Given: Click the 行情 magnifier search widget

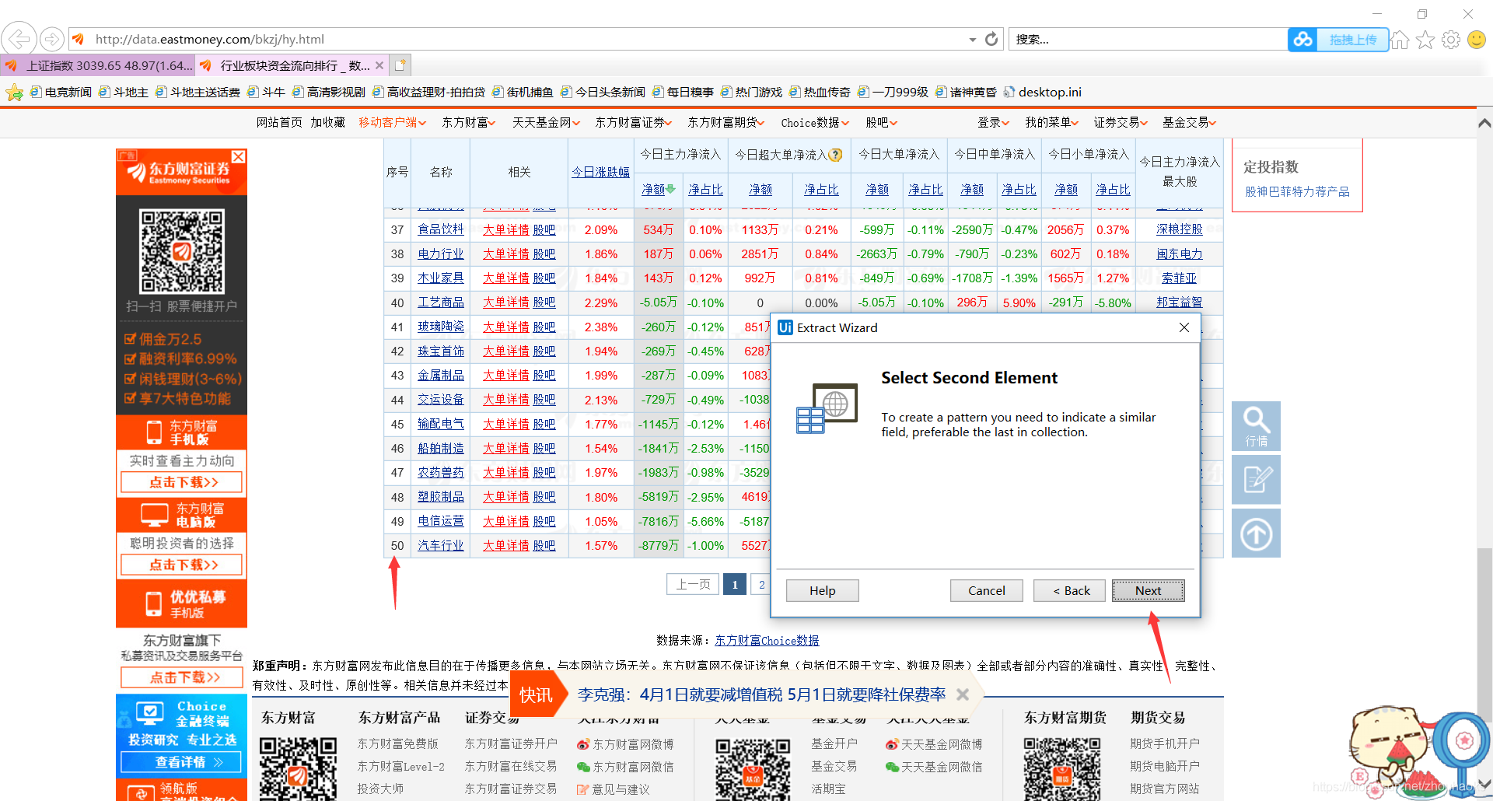Looking at the screenshot, I should tap(1256, 426).
